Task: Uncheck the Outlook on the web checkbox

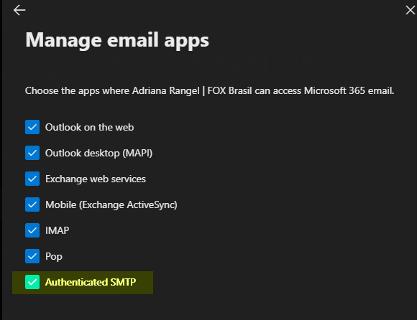Action: coord(32,127)
